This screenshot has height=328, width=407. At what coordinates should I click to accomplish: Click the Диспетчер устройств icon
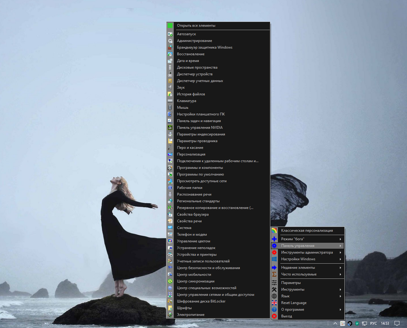coord(170,74)
